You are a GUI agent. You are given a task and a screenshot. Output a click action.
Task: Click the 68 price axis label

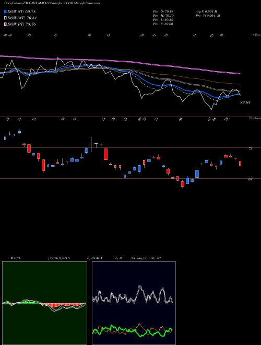(250, 179)
